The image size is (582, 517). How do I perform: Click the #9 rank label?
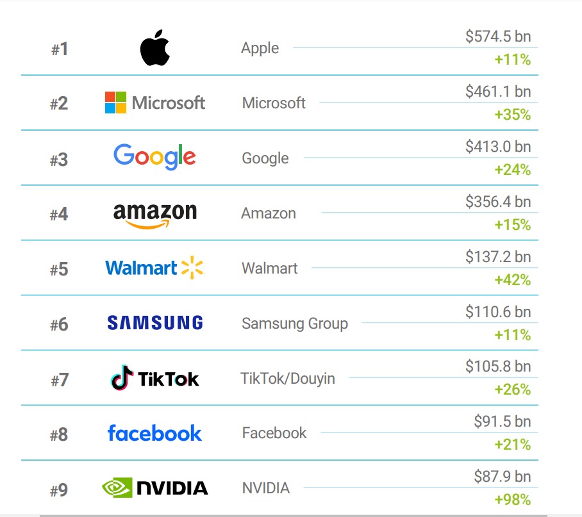coord(59,490)
